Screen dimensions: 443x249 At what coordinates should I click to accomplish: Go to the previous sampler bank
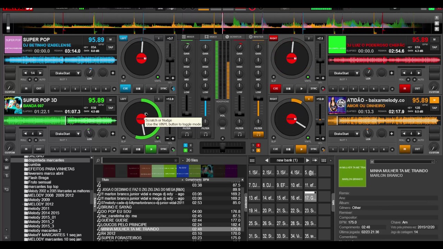266,160
